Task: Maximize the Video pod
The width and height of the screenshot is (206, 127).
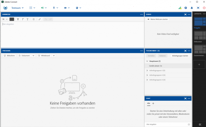Action: (x=185, y=14)
